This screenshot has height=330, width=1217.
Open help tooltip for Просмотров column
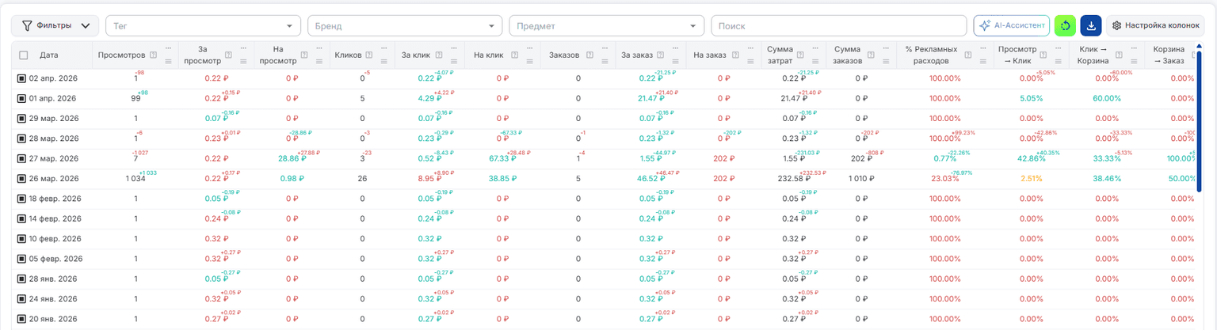click(153, 55)
